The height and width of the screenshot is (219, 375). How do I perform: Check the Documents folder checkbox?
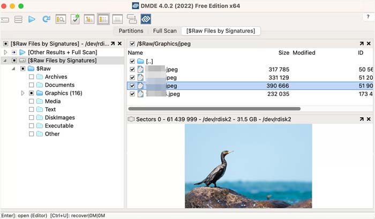point(31,85)
